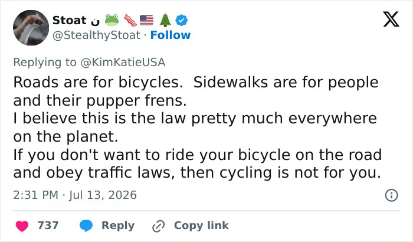Open Stoat's profile avatar picture
This screenshot has height=242, width=413.
(31, 28)
